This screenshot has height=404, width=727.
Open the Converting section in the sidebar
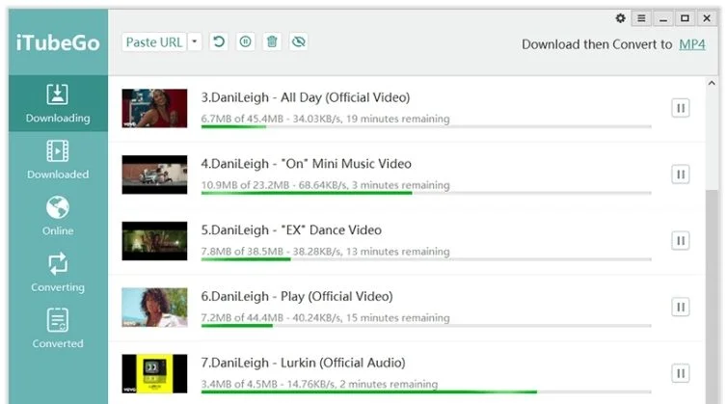point(58,273)
